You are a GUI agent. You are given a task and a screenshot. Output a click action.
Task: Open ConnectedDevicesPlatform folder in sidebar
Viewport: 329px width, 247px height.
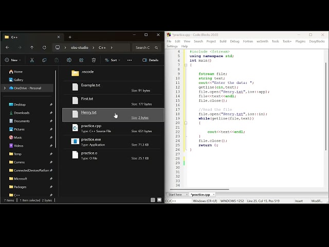click(x=29, y=170)
